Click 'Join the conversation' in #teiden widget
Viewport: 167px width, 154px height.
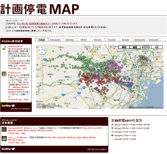coord(20,108)
